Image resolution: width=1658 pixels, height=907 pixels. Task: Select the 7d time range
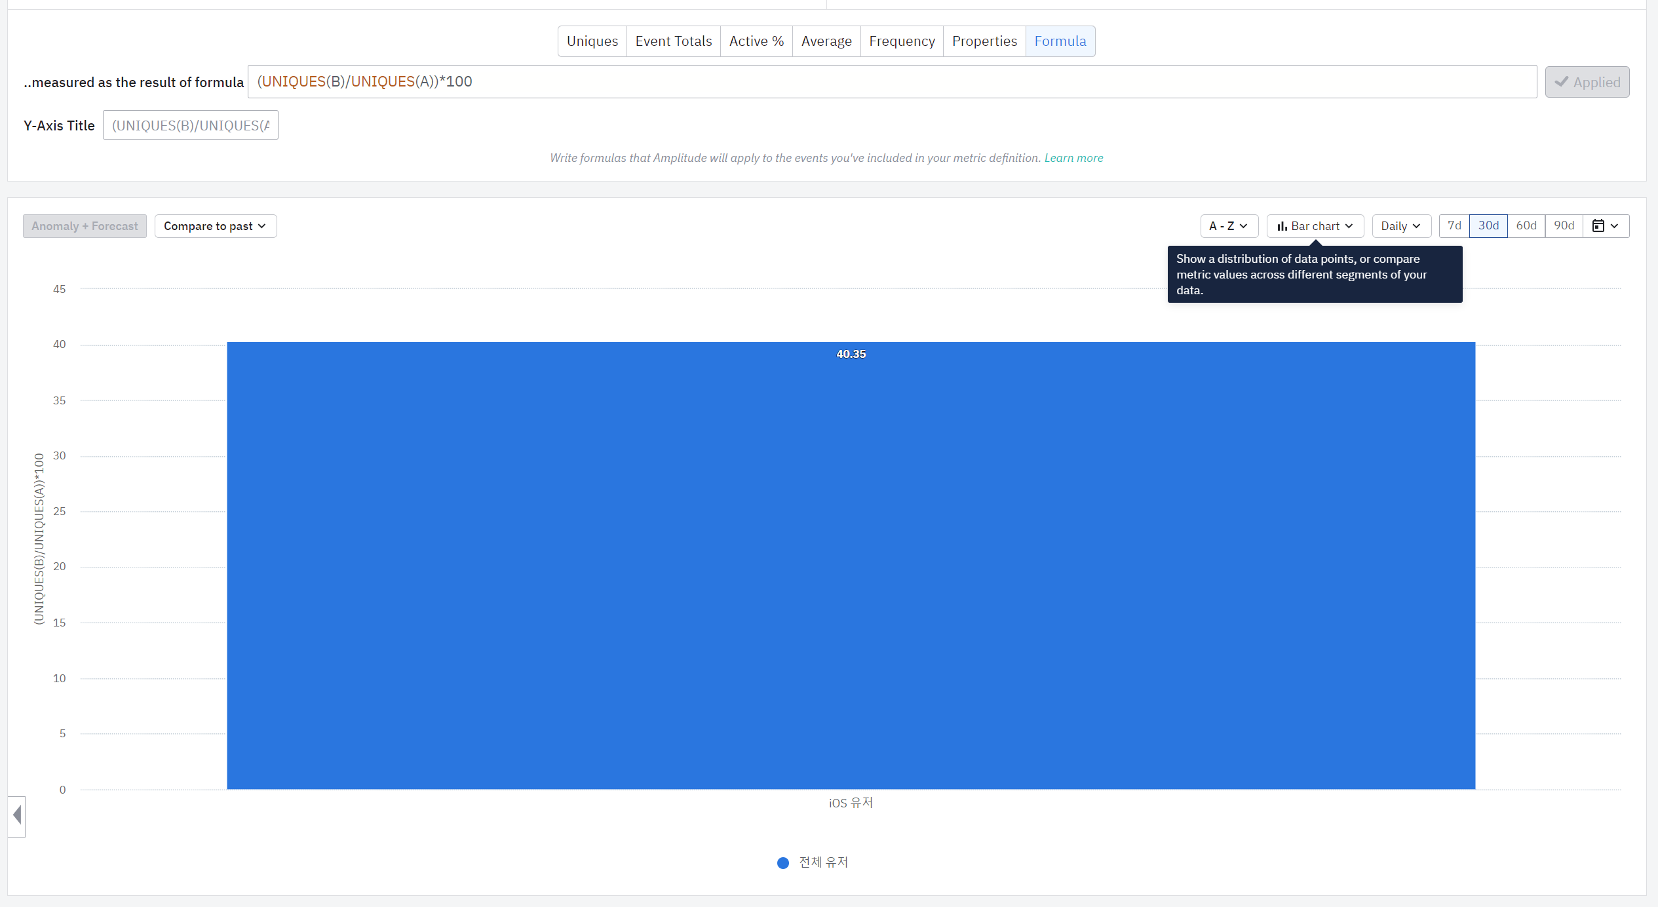(x=1454, y=226)
